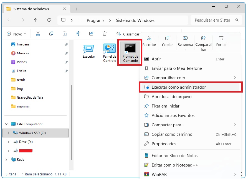Screen dimensions: 248x179
Task: Click Sistema do Windows breadcrumb
Action: tap(135, 21)
